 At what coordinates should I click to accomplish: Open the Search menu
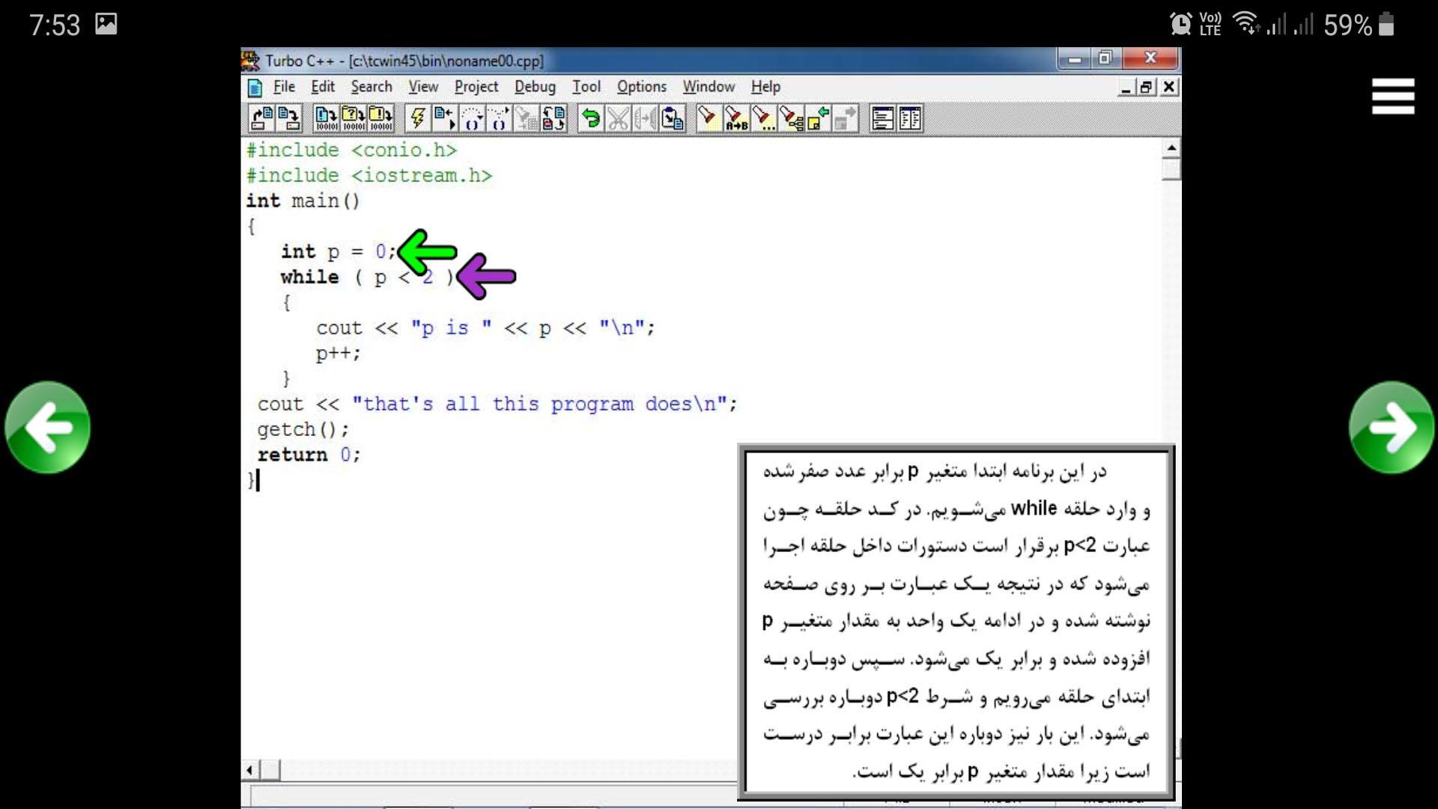tap(371, 87)
